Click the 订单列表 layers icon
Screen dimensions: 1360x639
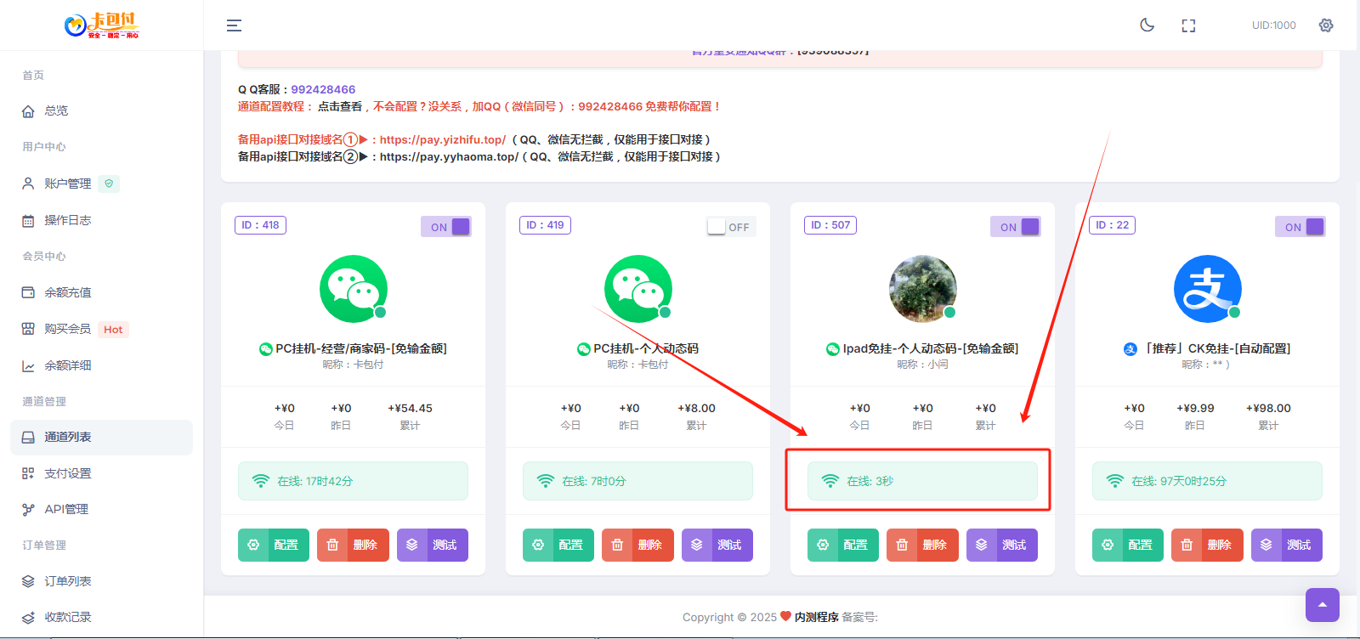[28, 581]
